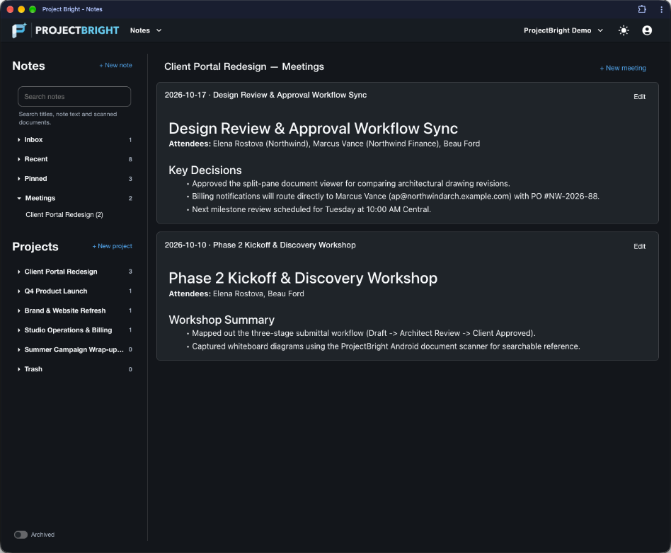Open Client Portal Redesign in Projects list
Image resolution: width=671 pixels, height=553 pixels.
pos(61,272)
